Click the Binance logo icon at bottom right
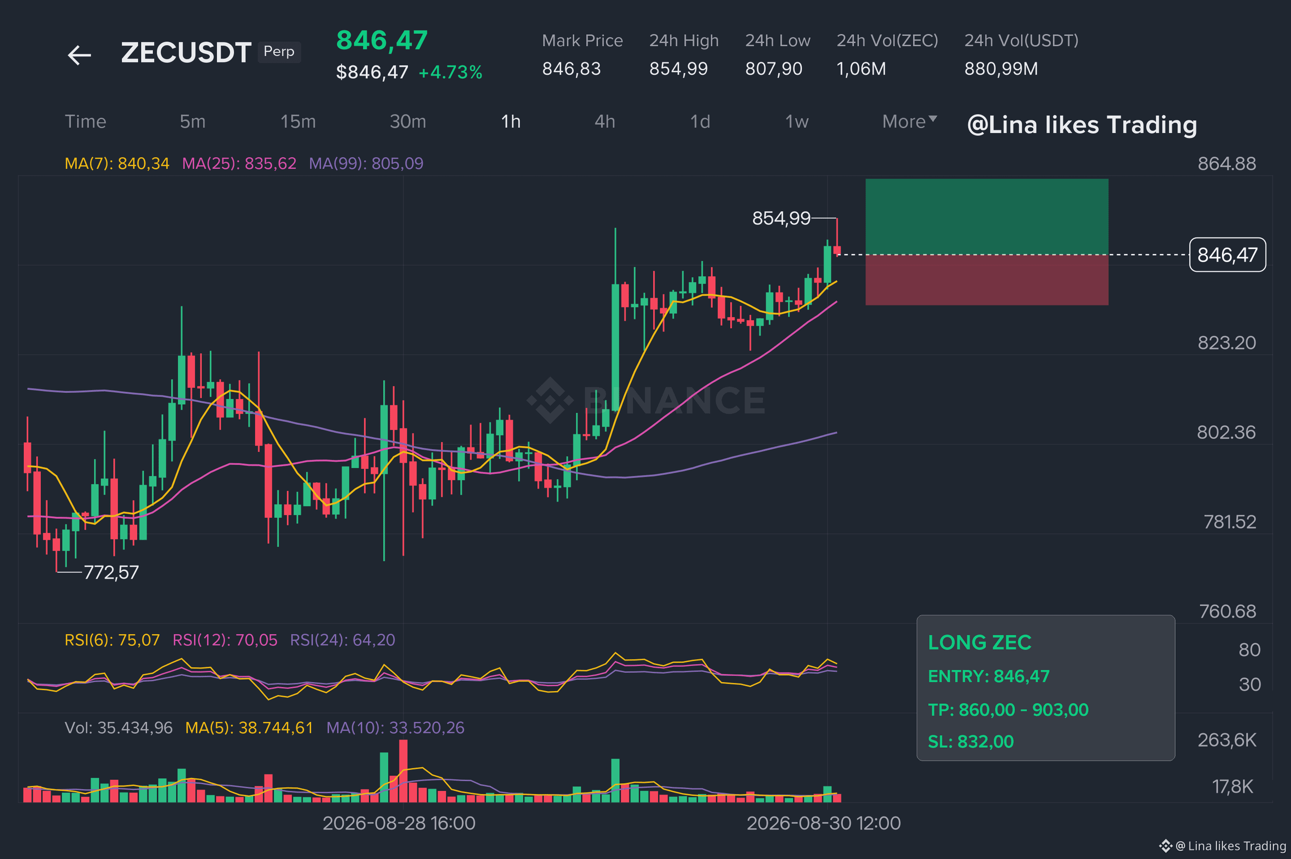The width and height of the screenshot is (1291, 859). (x=1165, y=846)
